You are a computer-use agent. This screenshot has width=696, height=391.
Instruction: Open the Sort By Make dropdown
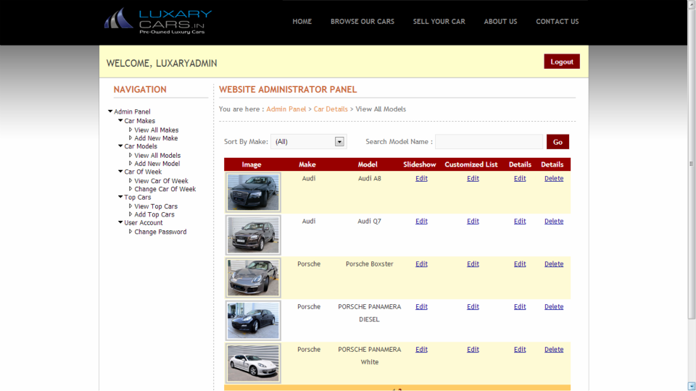pyautogui.click(x=309, y=141)
